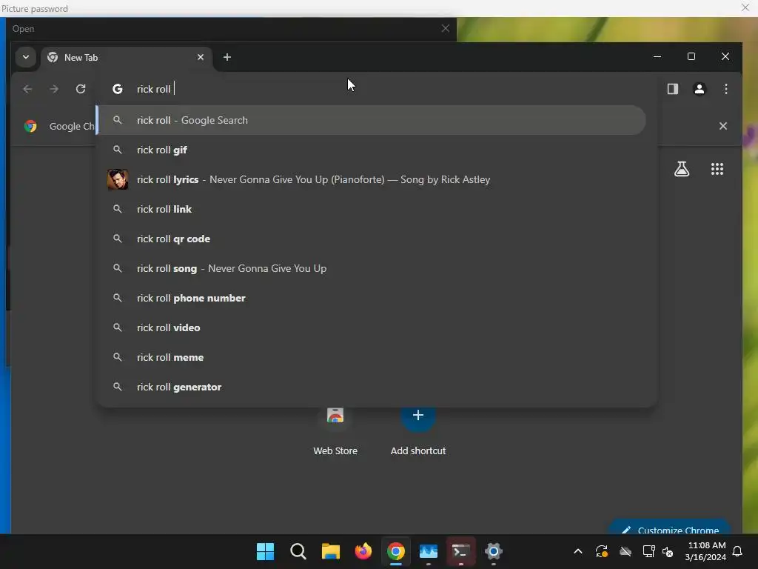Open the blue monitor app in taskbar
The image size is (758, 569).
(429, 551)
